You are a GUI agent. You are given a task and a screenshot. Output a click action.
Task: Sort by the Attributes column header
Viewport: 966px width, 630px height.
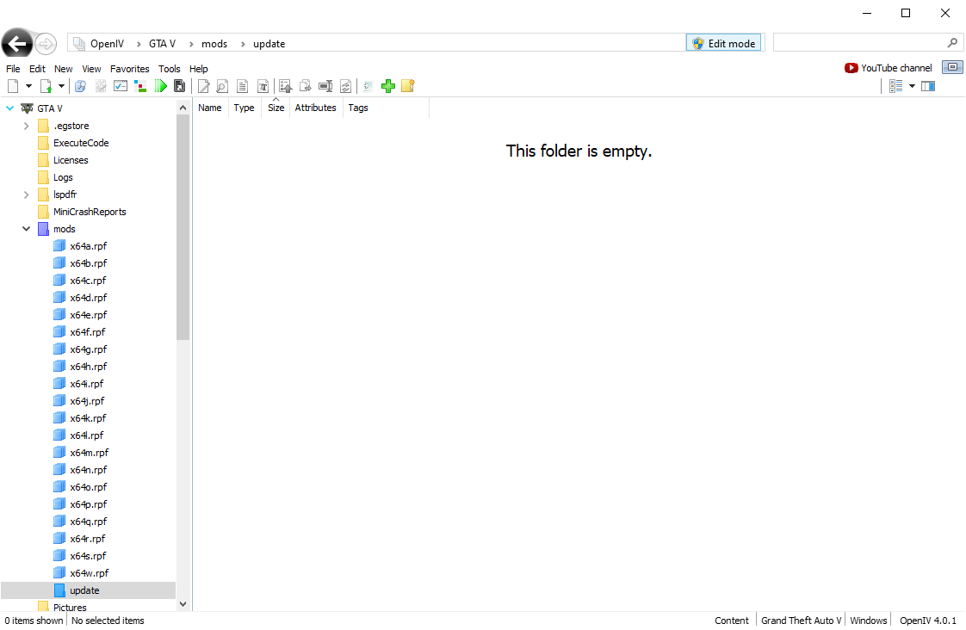315,108
